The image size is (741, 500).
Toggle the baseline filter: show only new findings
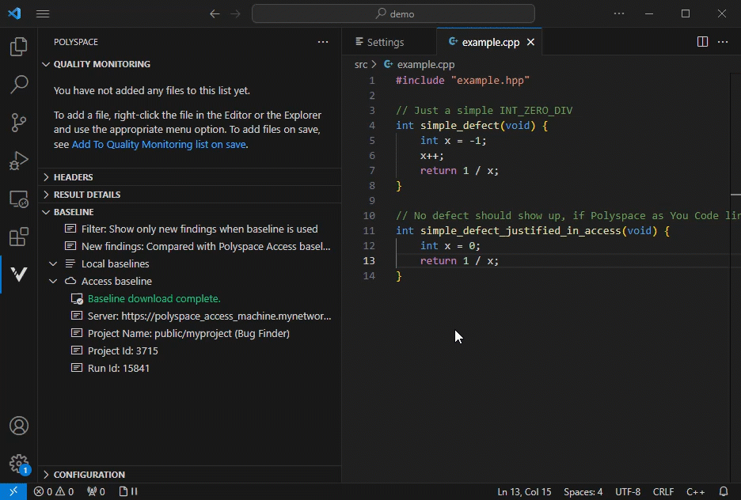(199, 229)
